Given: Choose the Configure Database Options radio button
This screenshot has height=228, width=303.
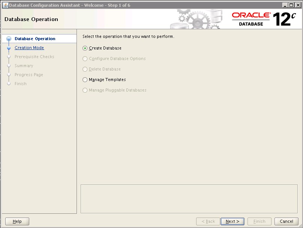Looking at the screenshot, I should pos(85,58).
